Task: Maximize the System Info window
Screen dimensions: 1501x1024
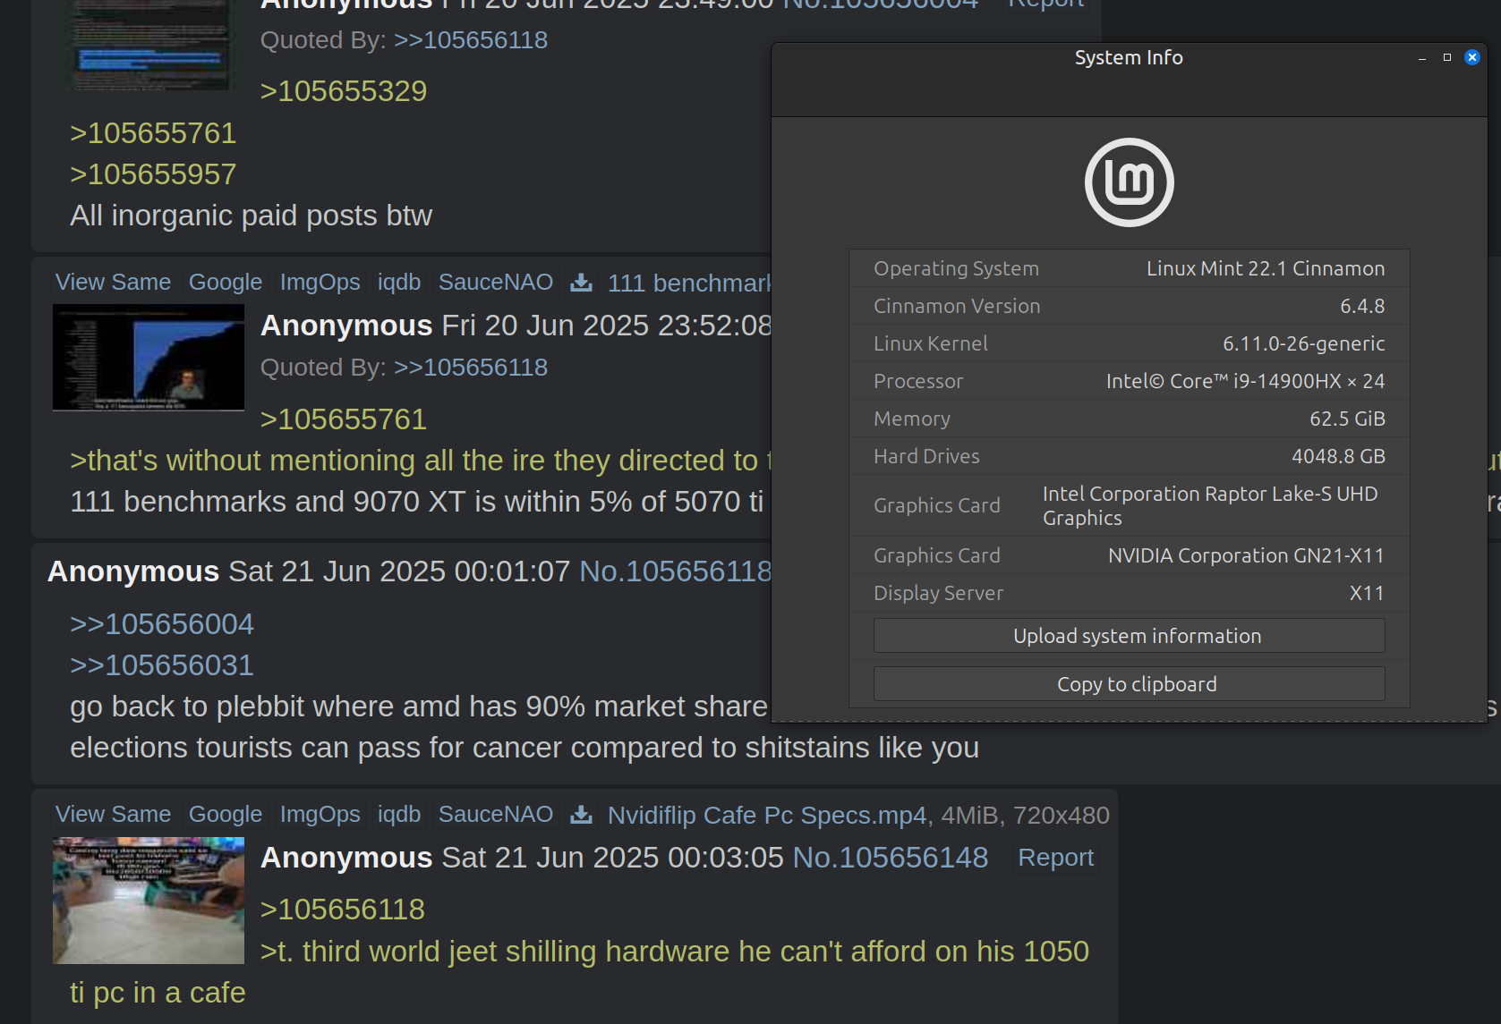Action: click(x=1447, y=57)
